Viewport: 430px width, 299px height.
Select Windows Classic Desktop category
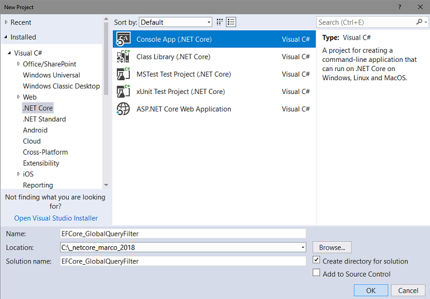[61, 86]
